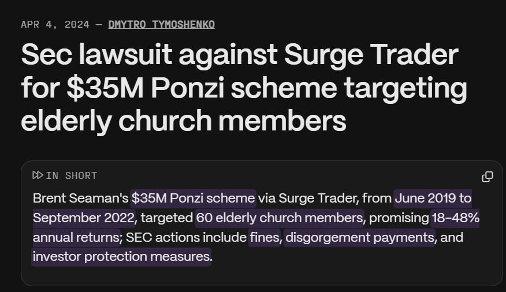Click the investor protection measures highlight

(x=121, y=257)
